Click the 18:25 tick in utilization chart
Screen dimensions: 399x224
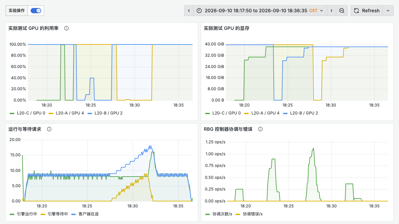tap(90, 105)
